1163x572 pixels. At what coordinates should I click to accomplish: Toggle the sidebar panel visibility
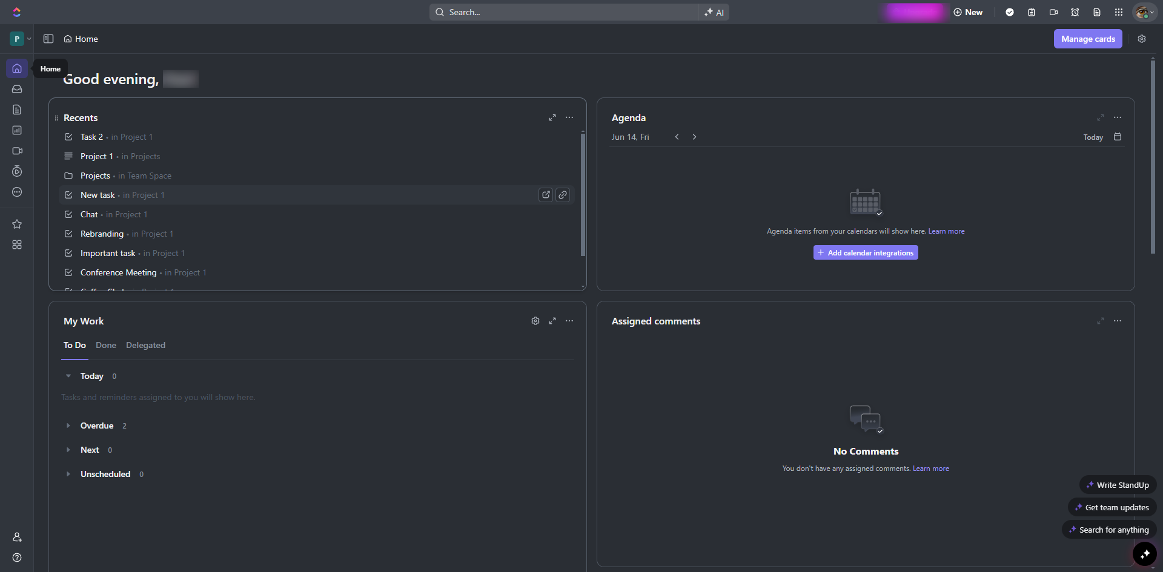pos(48,39)
